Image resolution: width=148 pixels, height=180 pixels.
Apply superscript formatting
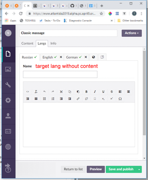coord(112,99)
